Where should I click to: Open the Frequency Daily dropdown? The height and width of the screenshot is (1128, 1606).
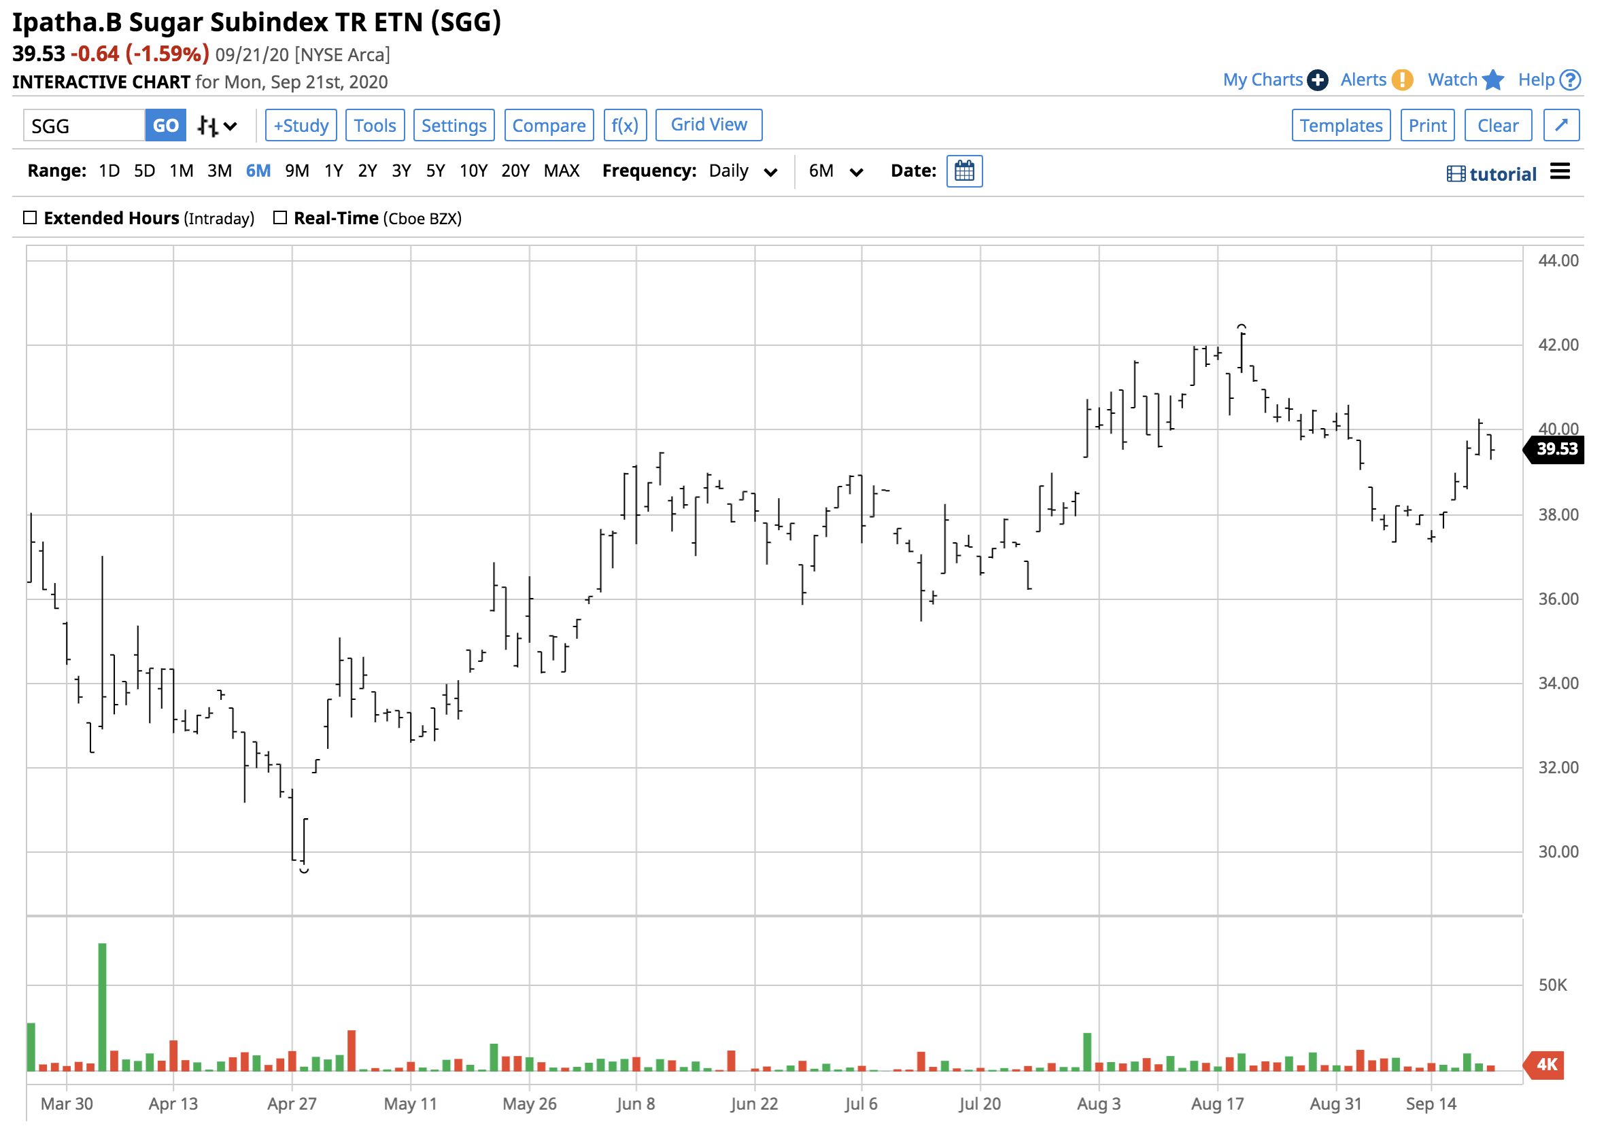coord(743,171)
